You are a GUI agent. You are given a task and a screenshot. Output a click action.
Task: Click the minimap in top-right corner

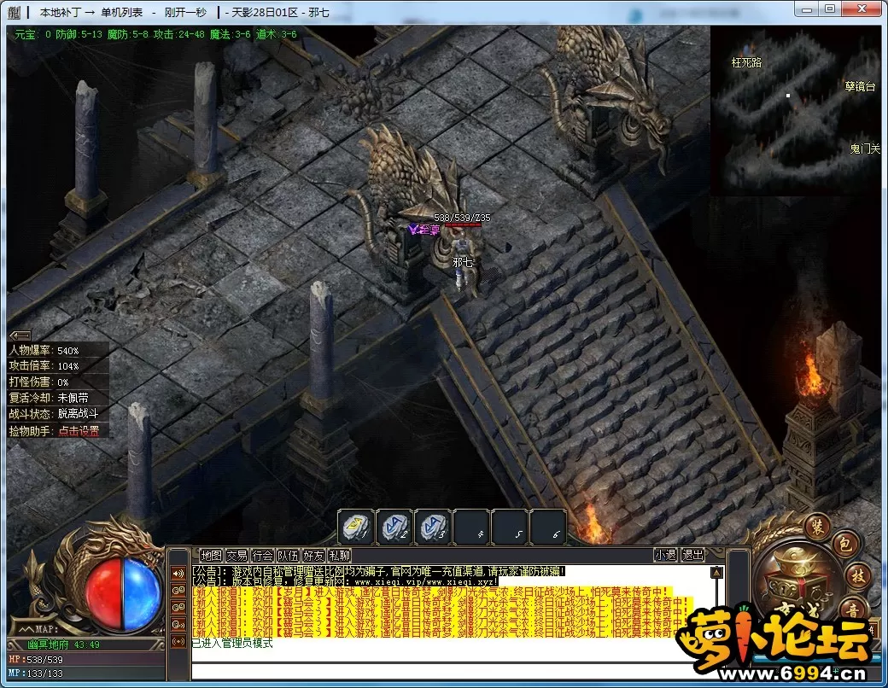pyautogui.click(x=796, y=110)
